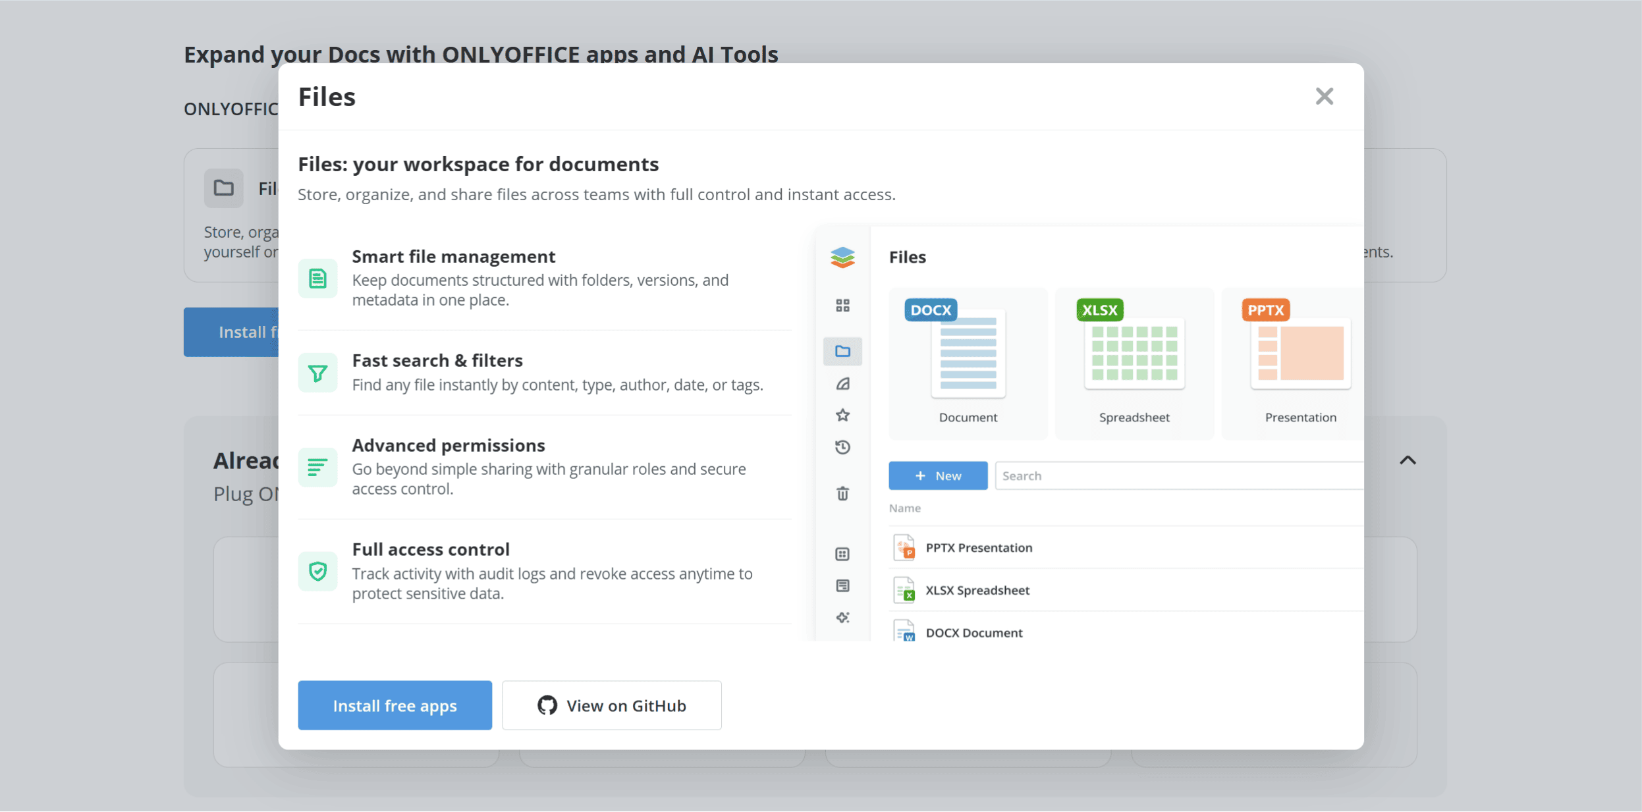Open favorites star icon in sidebar

pyautogui.click(x=842, y=415)
